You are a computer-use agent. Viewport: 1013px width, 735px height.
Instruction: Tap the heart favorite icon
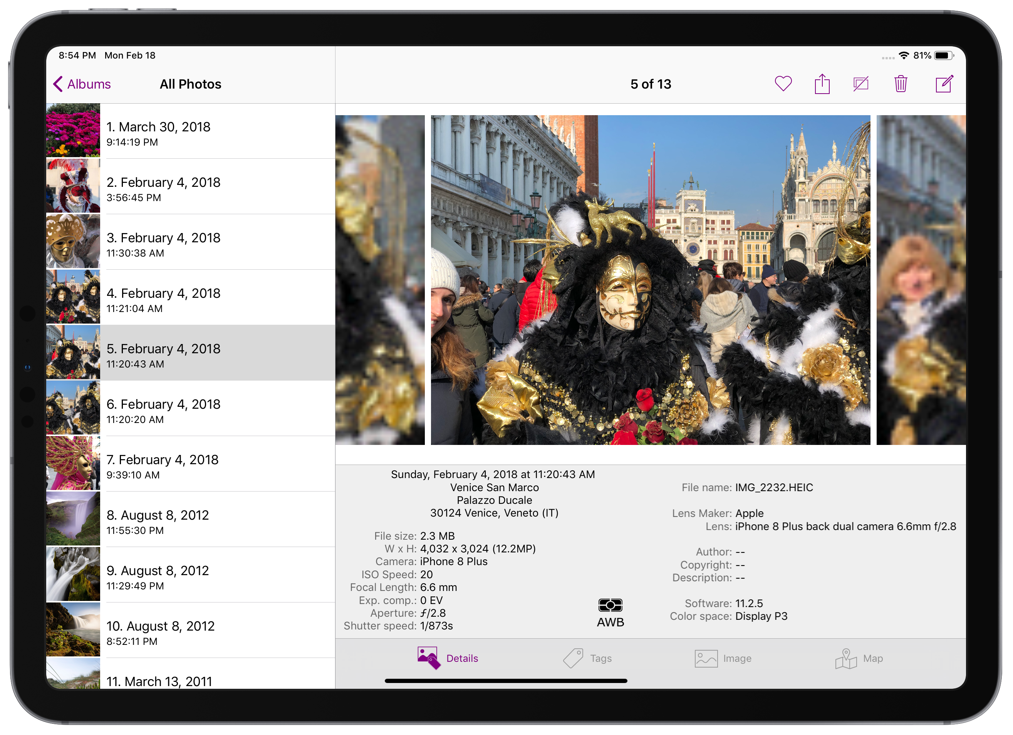click(783, 84)
